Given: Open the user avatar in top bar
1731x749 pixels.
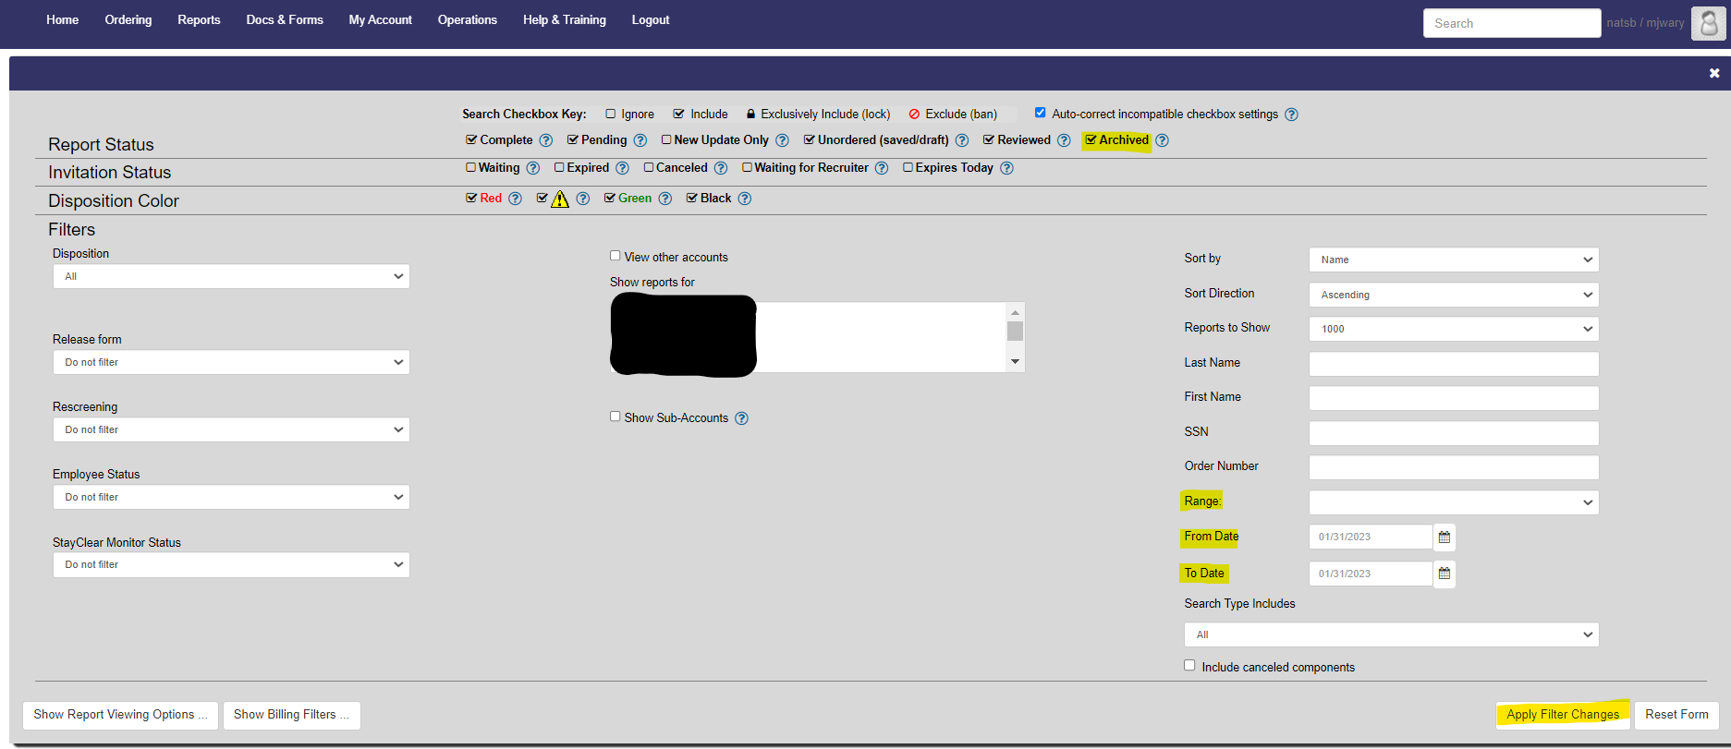Looking at the screenshot, I should 1709,23.
